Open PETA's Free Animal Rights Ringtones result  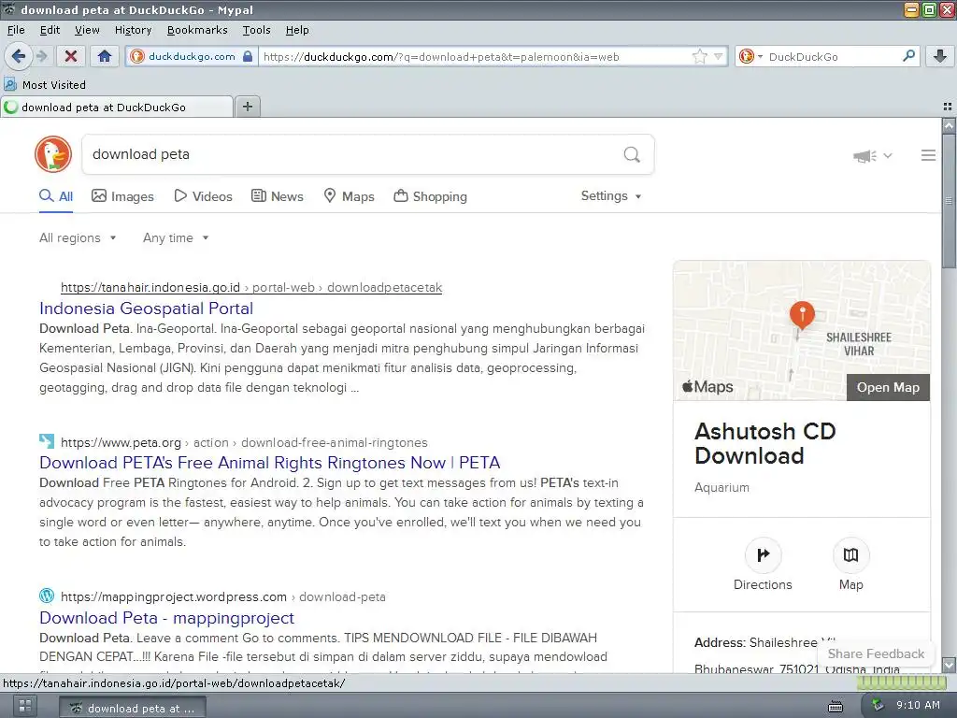pyautogui.click(x=270, y=463)
